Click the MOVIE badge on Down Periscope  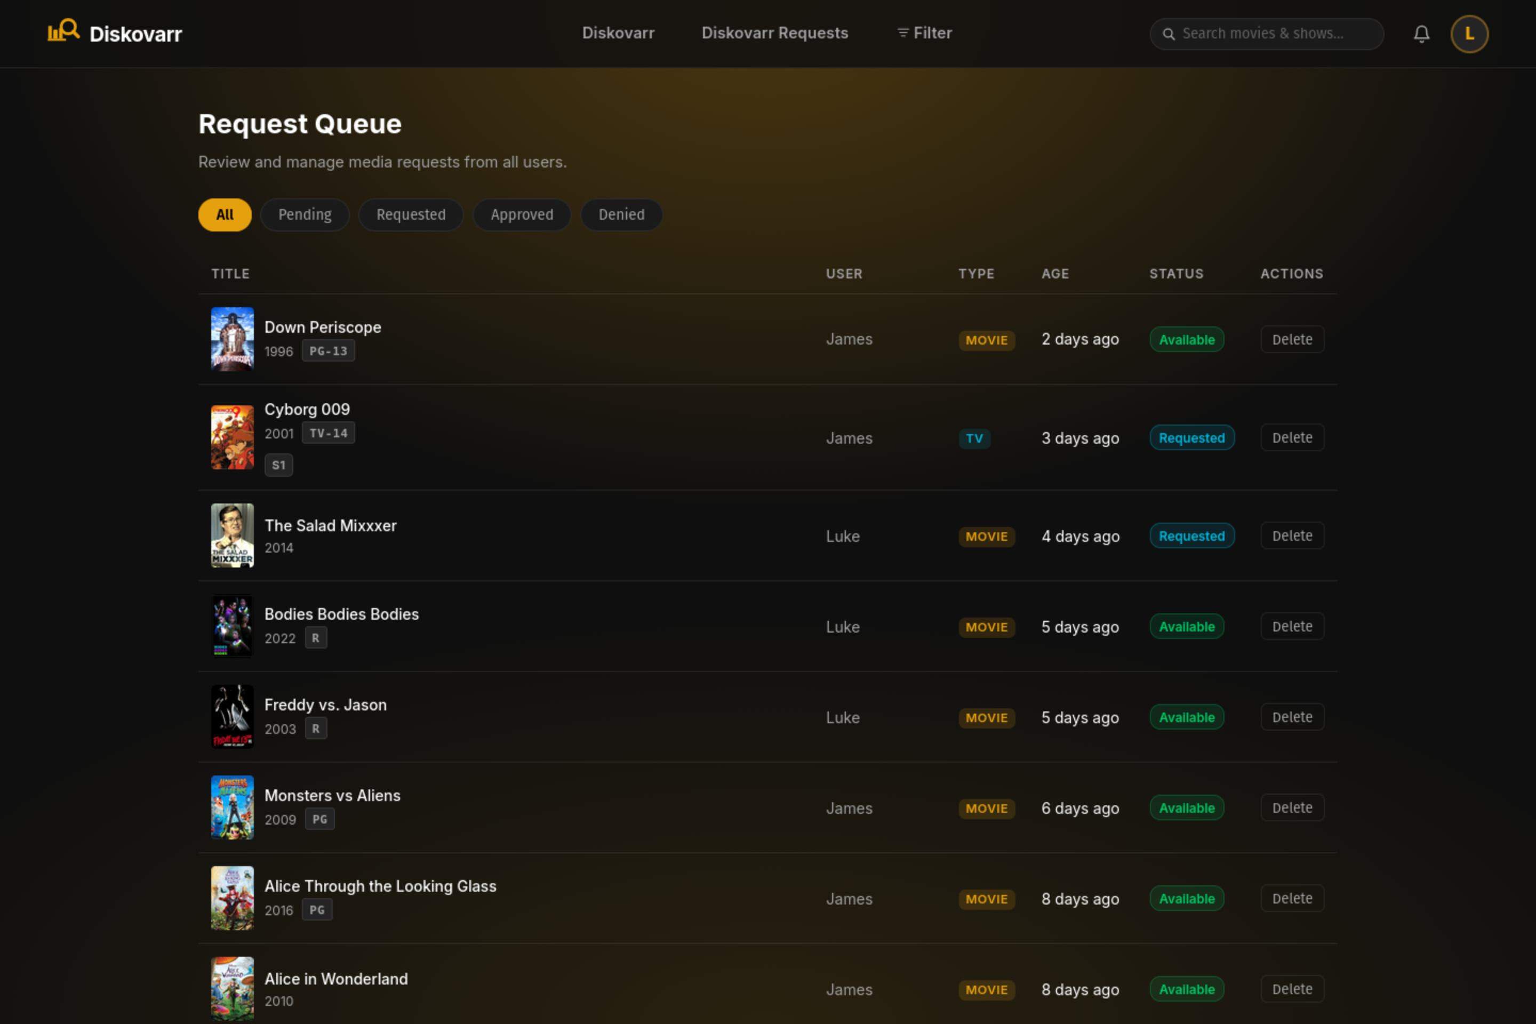pyautogui.click(x=987, y=340)
